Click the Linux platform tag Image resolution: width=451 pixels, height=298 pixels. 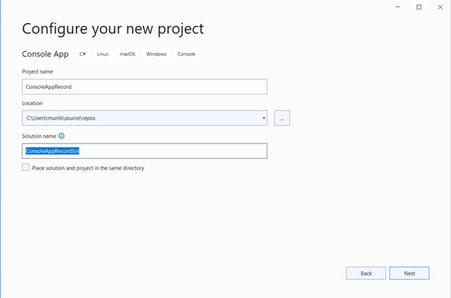pyautogui.click(x=103, y=54)
